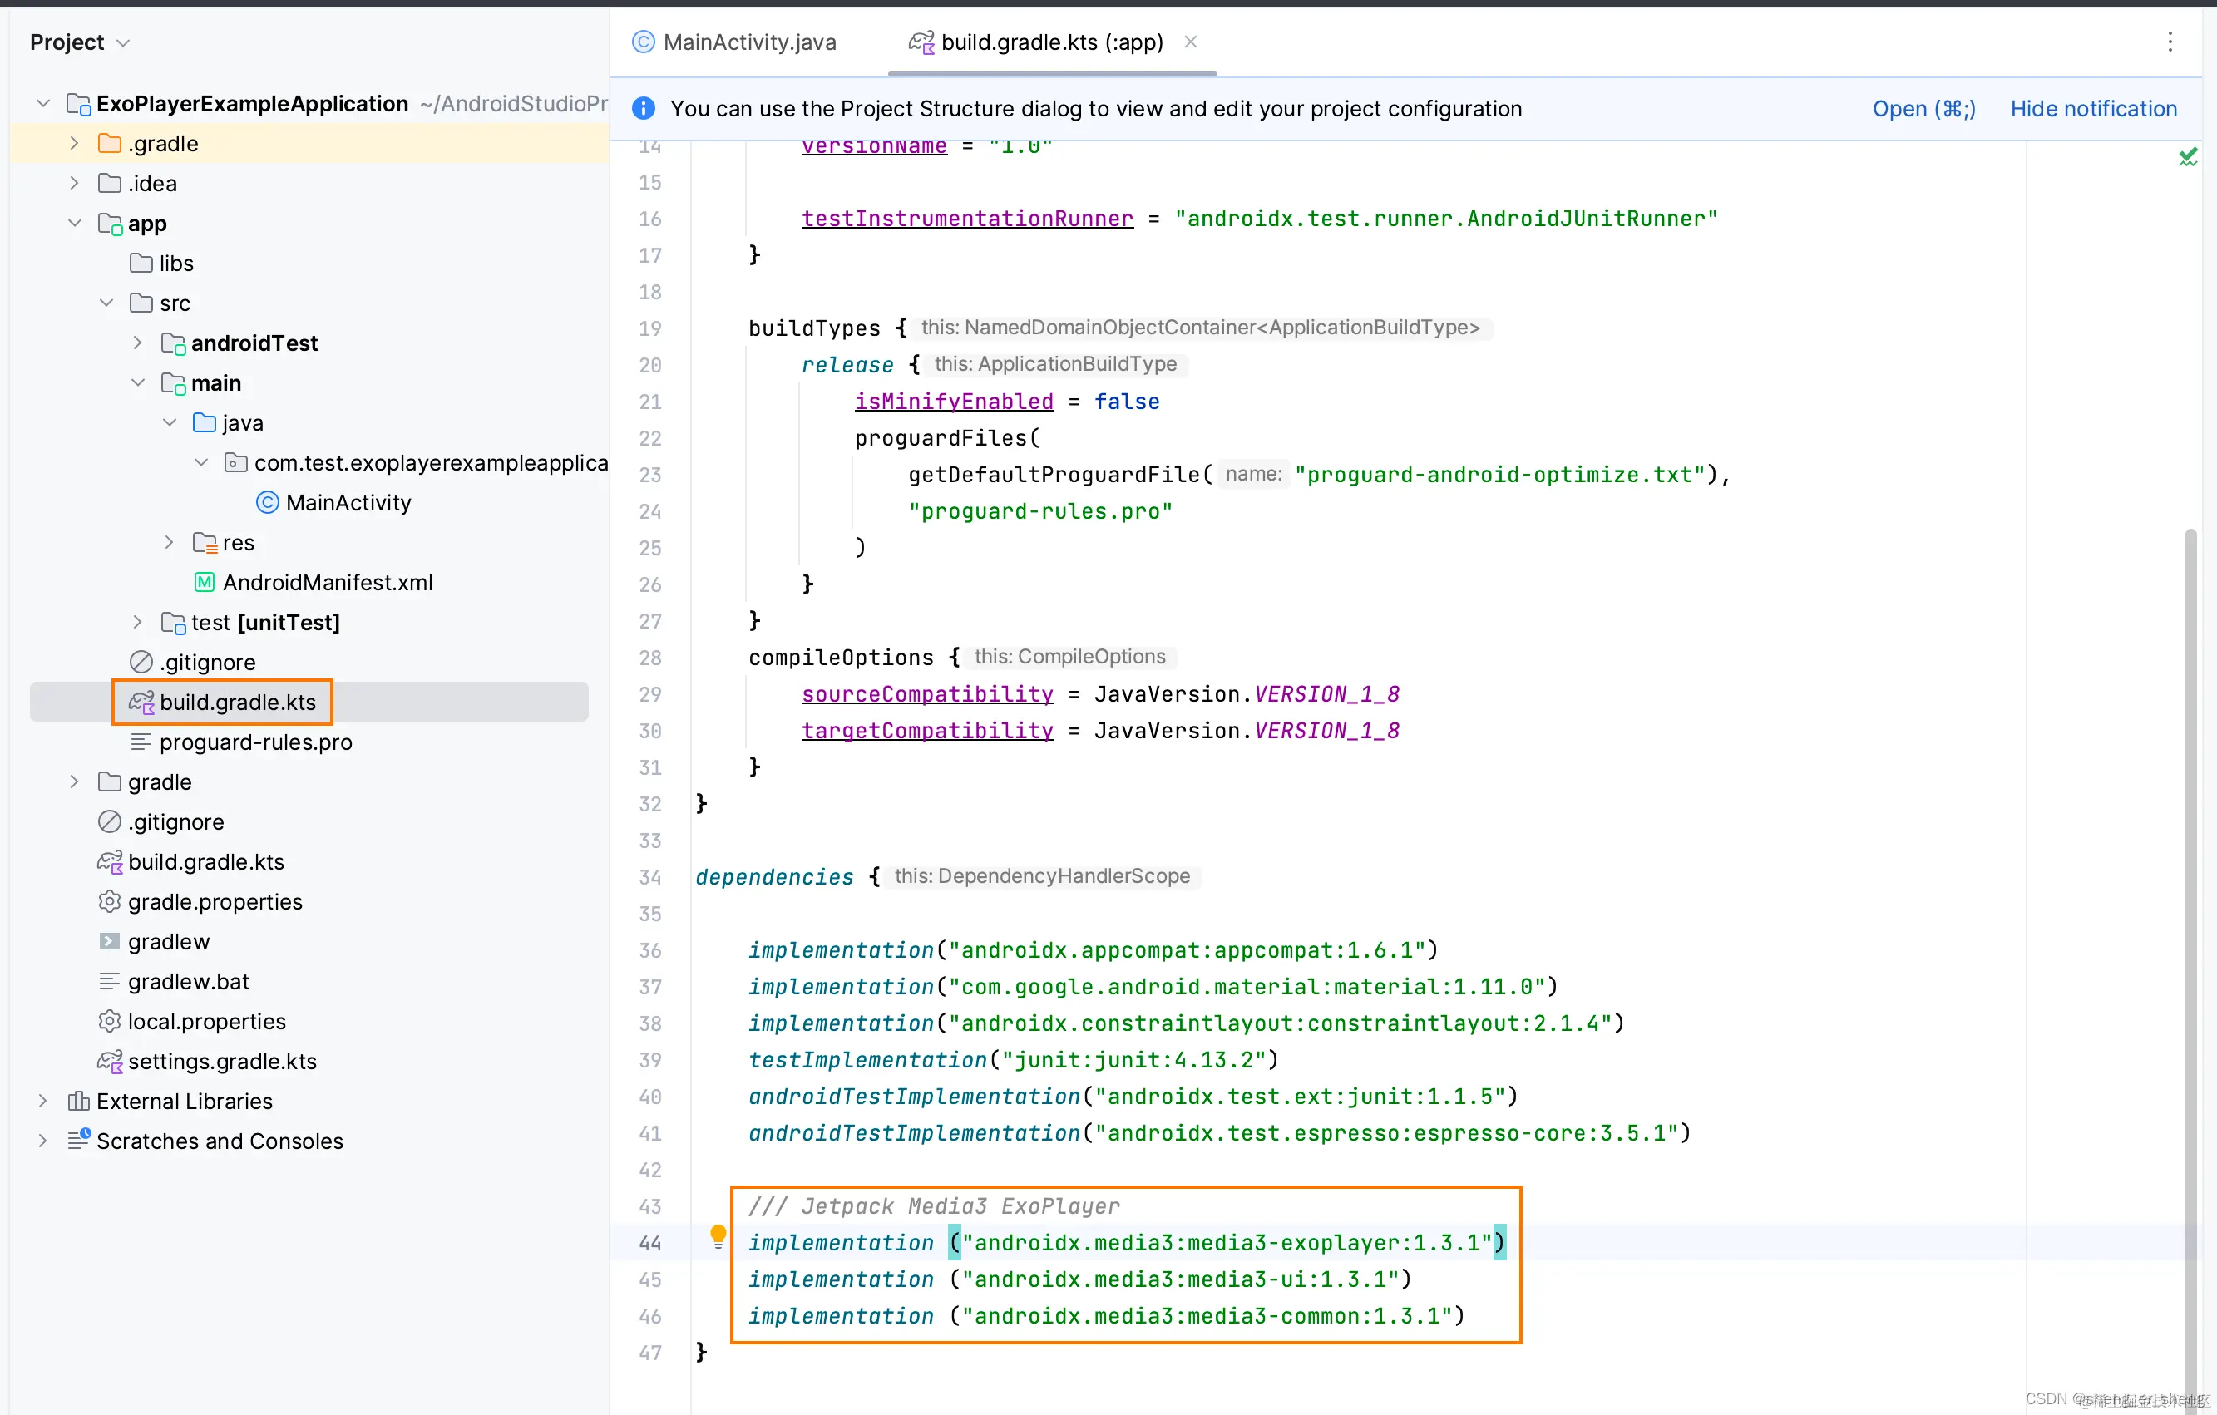Open gradle.properties file in tree

pyautogui.click(x=215, y=902)
